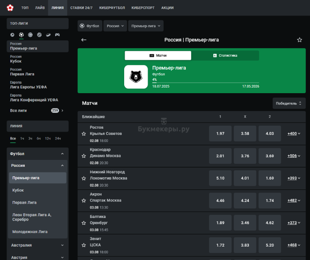The height and width of the screenshot is (260, 310).
Task: Expand +506 markets for Краснодар match
Action: click(x=294, y=156)
